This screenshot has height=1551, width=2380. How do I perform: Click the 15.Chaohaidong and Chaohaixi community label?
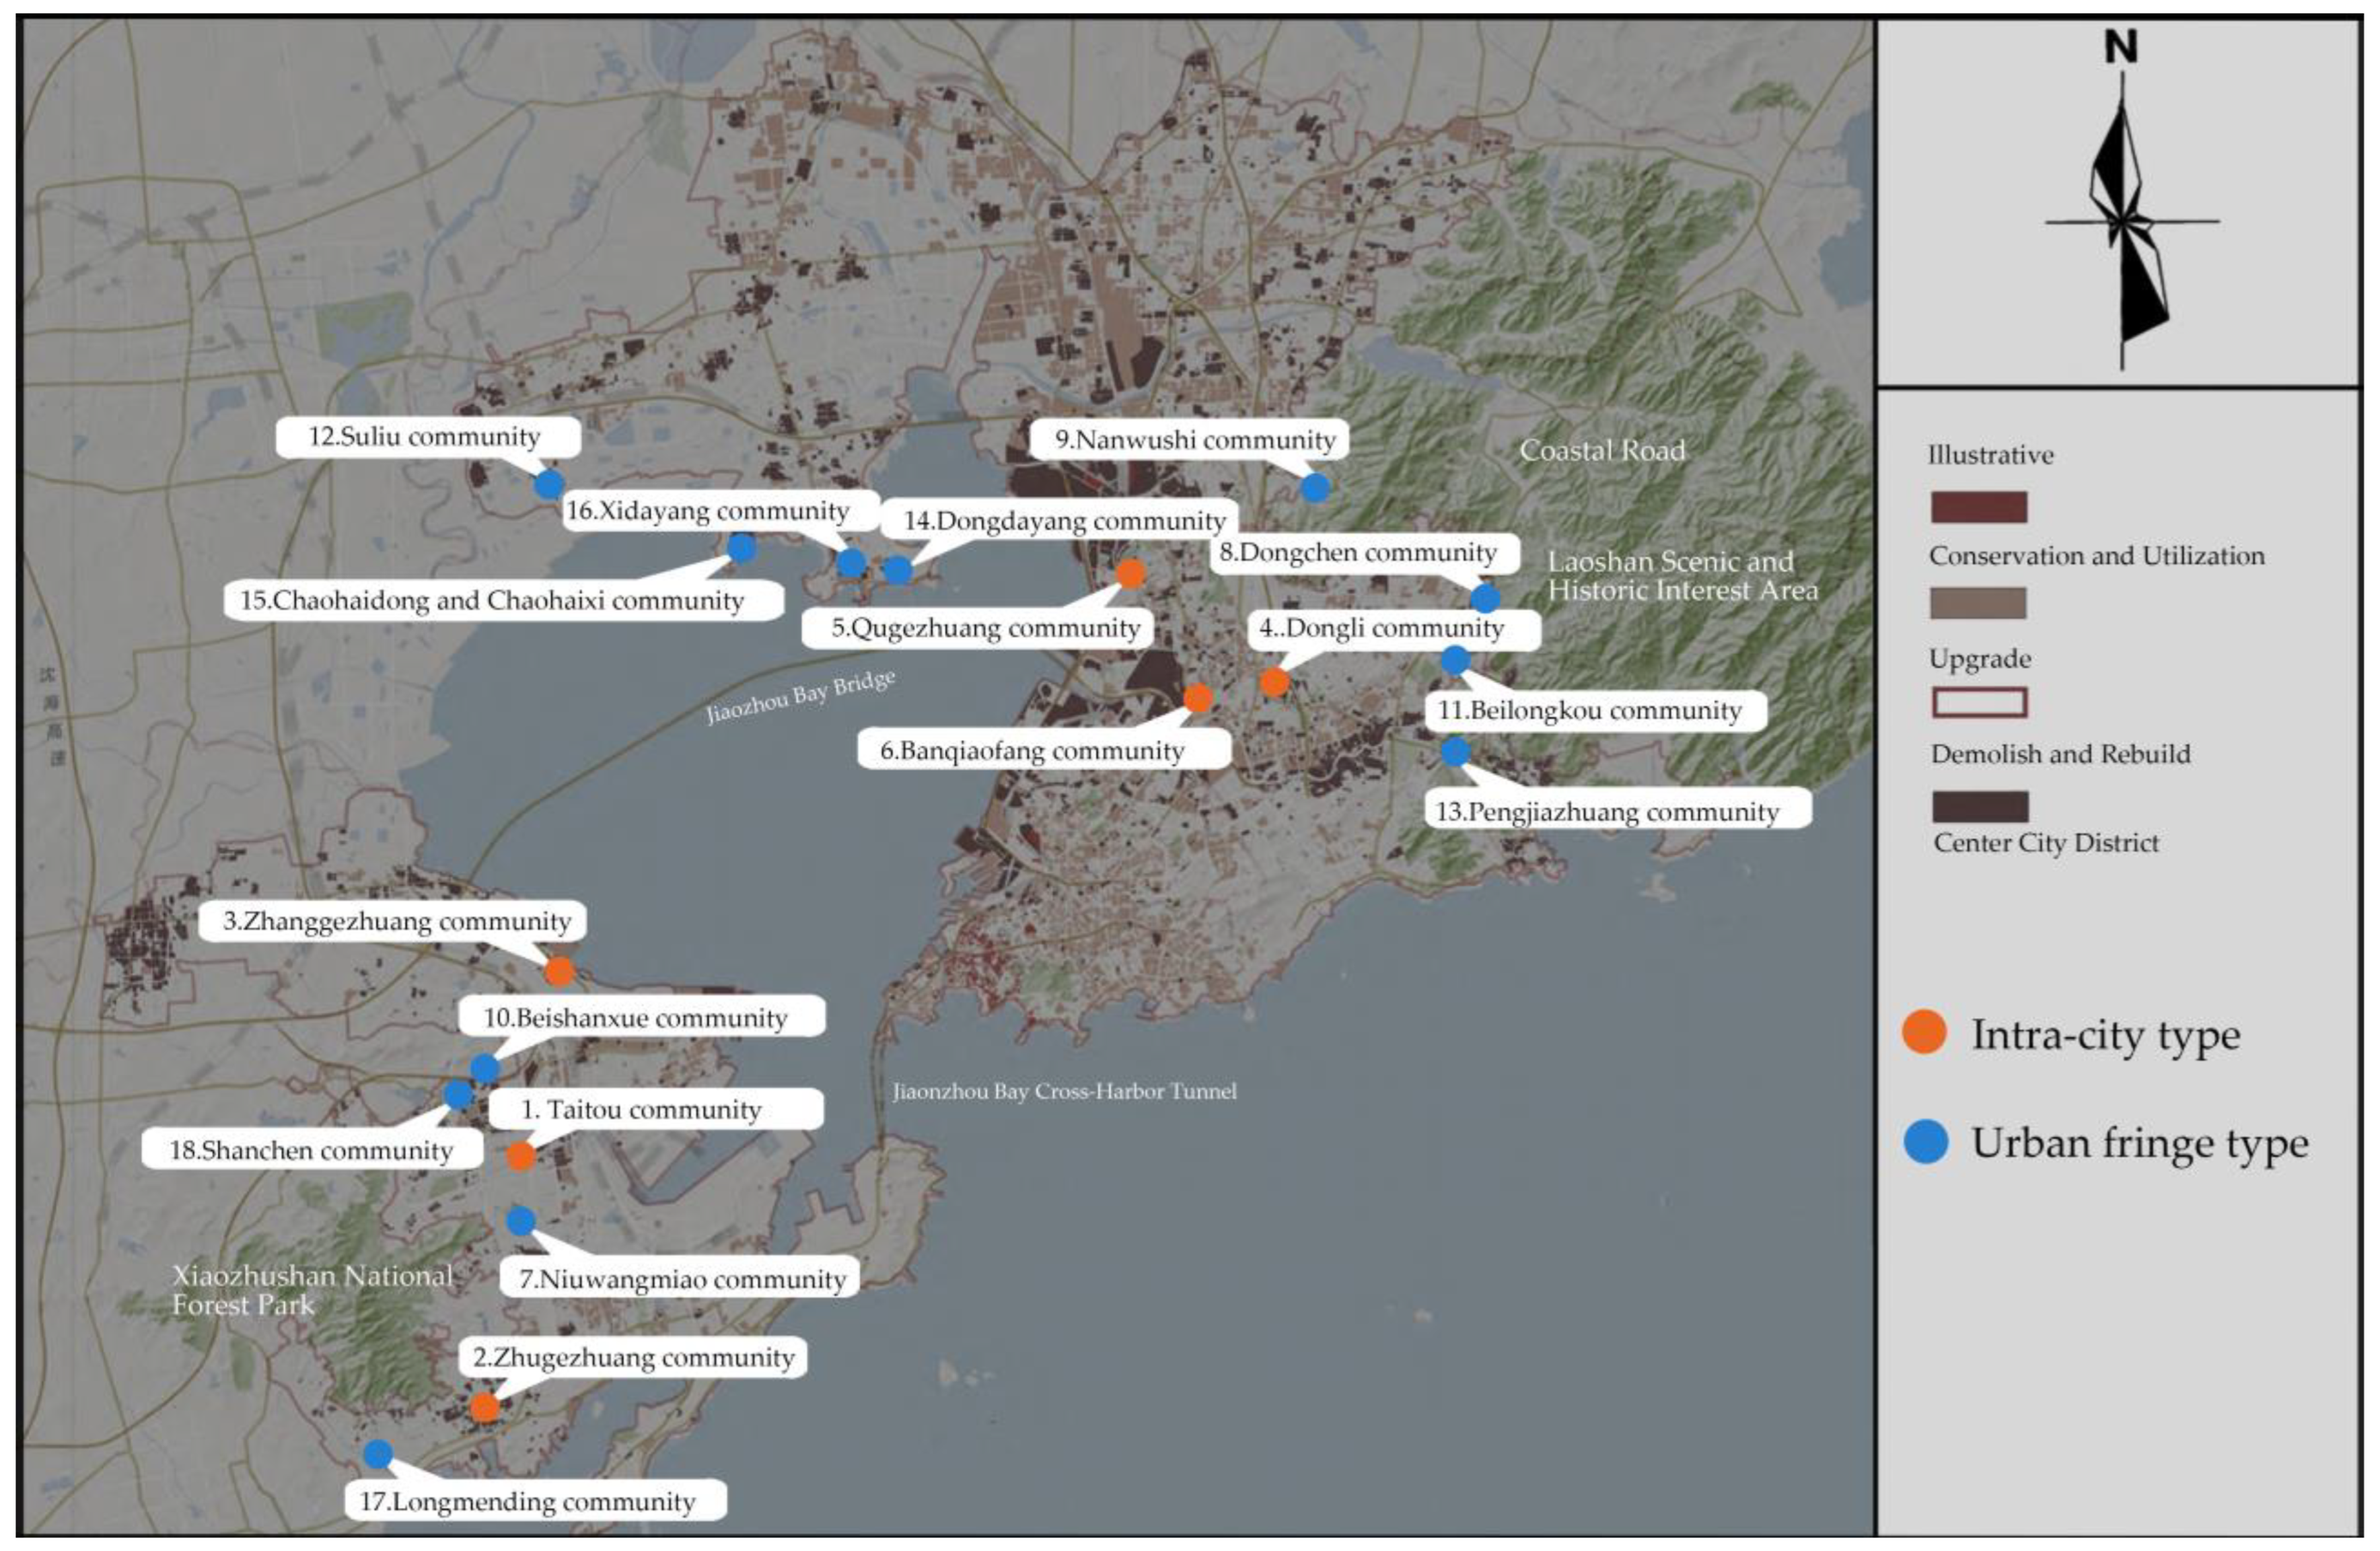coord(492,601)
